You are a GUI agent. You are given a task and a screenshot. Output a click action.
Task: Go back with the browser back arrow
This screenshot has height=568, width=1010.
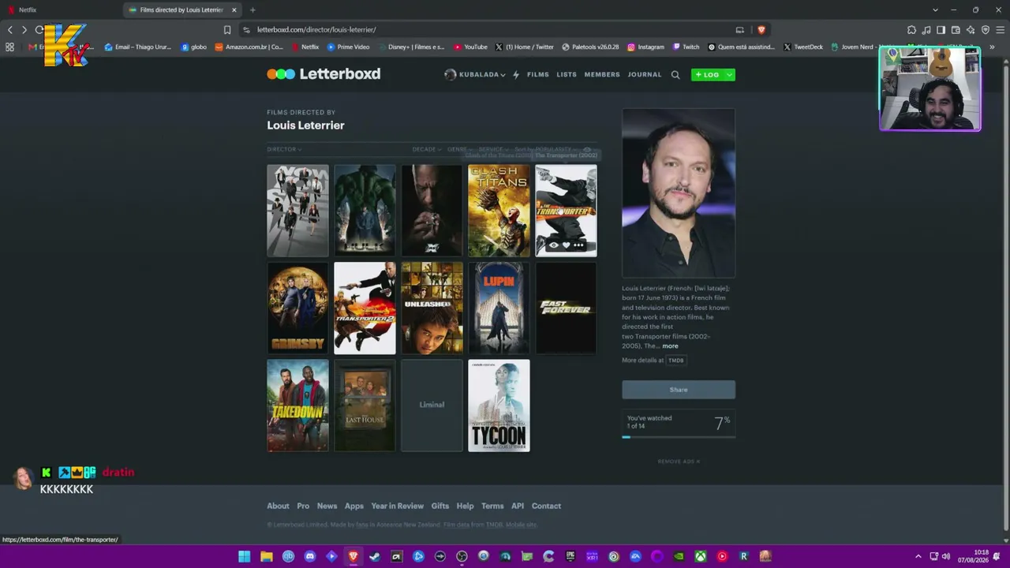pos(9,30)
